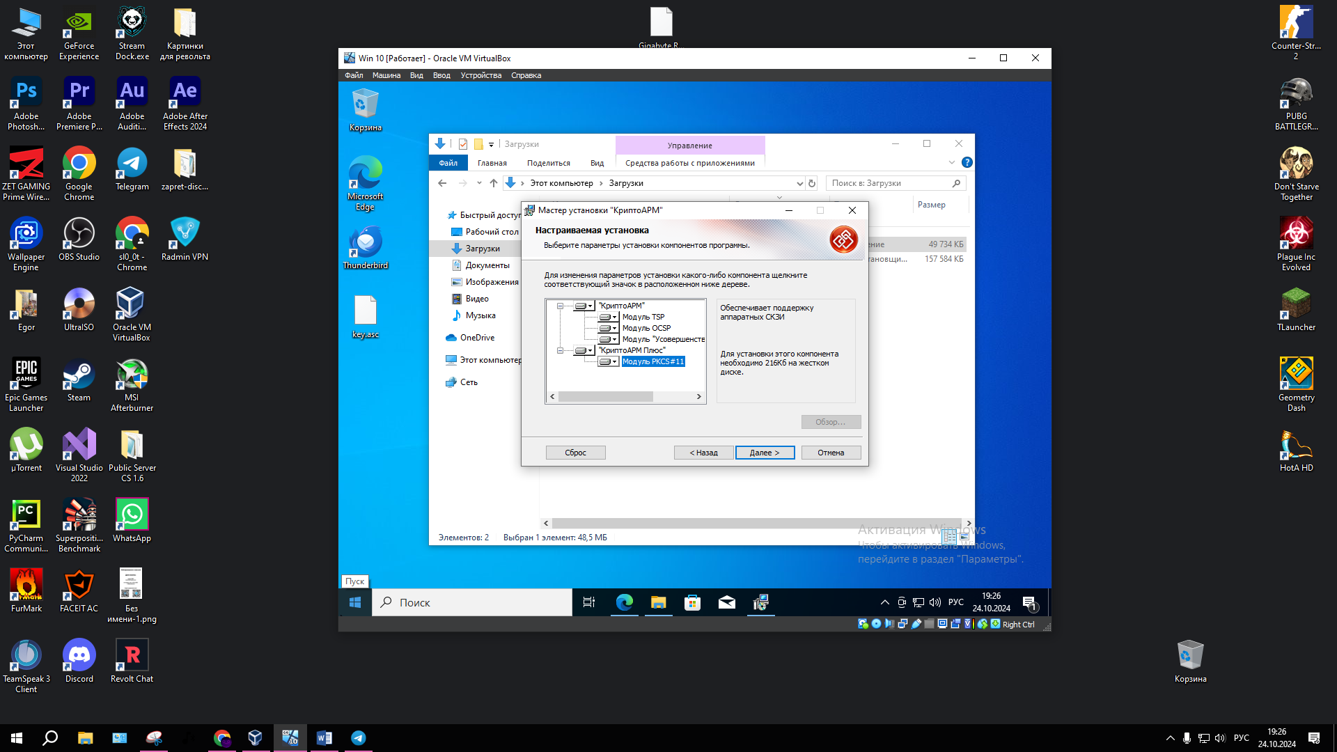Click the component tree horizontal scrollbar thumb
Image resolution: width=1337 pixels, height=752 pixels.
(x=605, y=396)
